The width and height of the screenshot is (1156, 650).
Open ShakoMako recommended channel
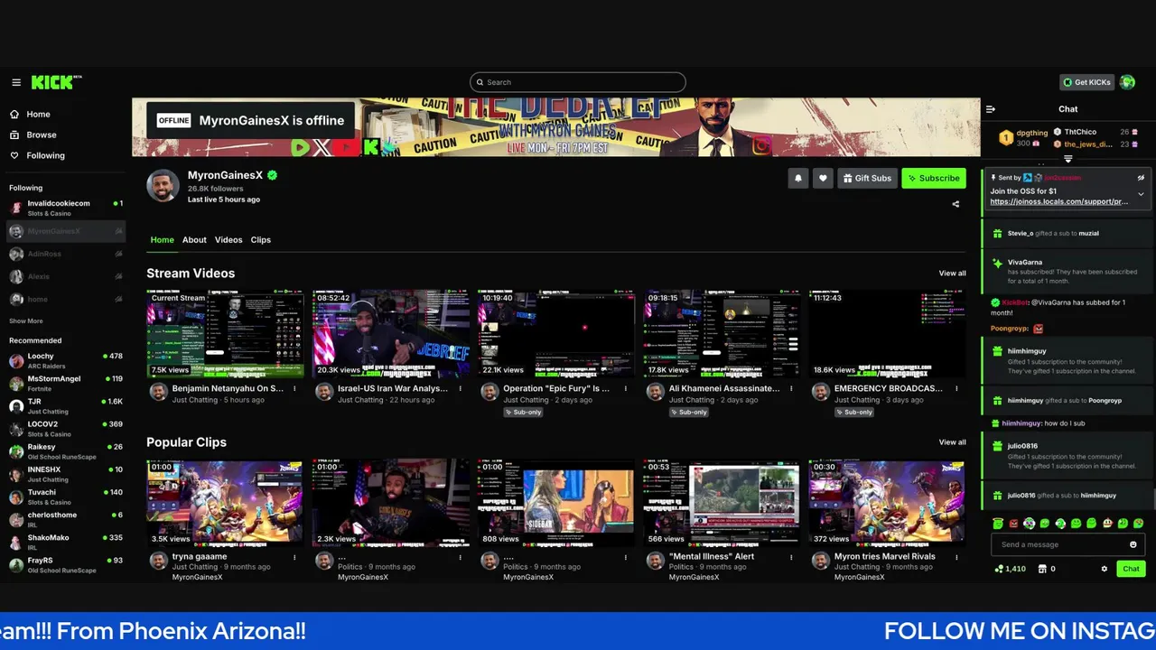tap(66, 542)
